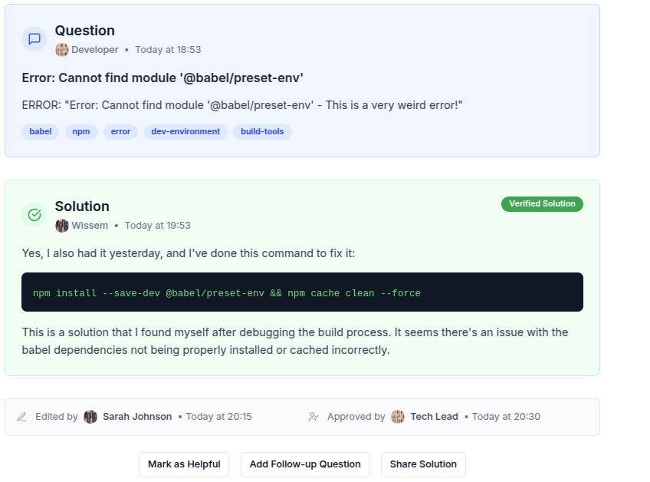Click the edit pencil icon
The image size is (650, 482).
pyautogui.click(x=22, y=417)
